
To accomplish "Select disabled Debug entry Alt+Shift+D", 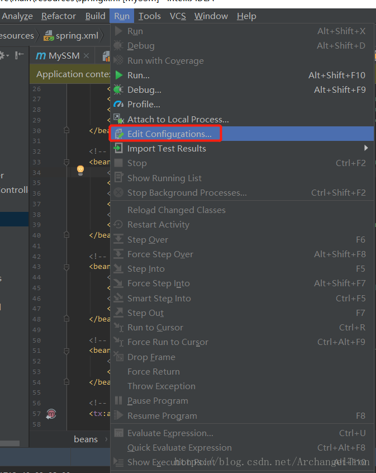I will point(241,45).
